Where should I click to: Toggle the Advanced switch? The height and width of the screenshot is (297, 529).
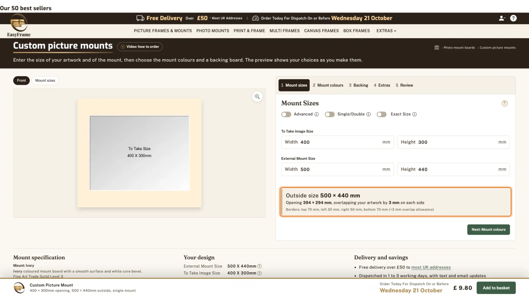[286, 114]
